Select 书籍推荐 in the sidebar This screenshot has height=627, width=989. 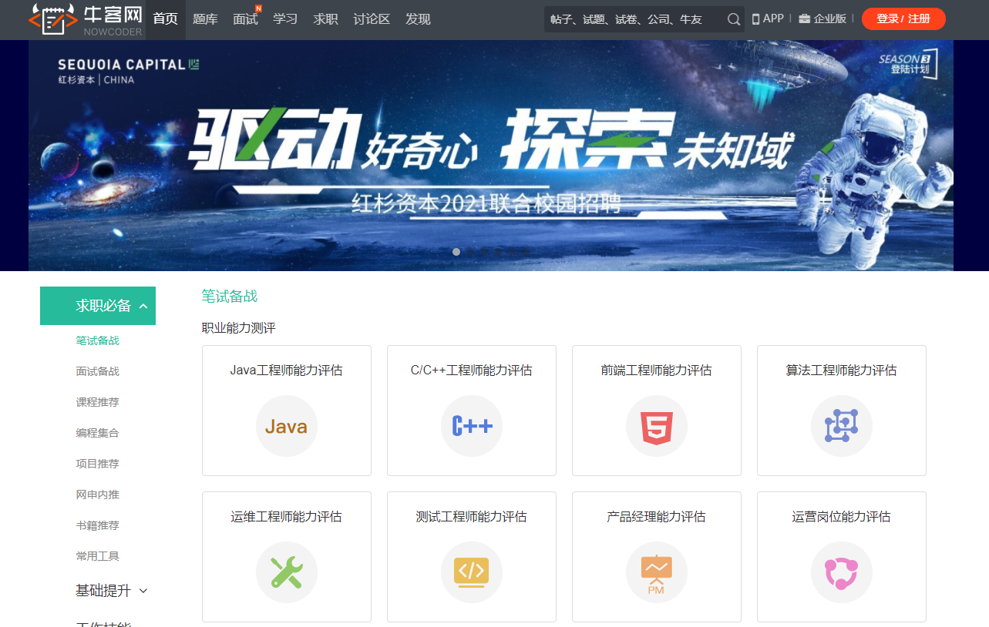click(x=98, y=525)
